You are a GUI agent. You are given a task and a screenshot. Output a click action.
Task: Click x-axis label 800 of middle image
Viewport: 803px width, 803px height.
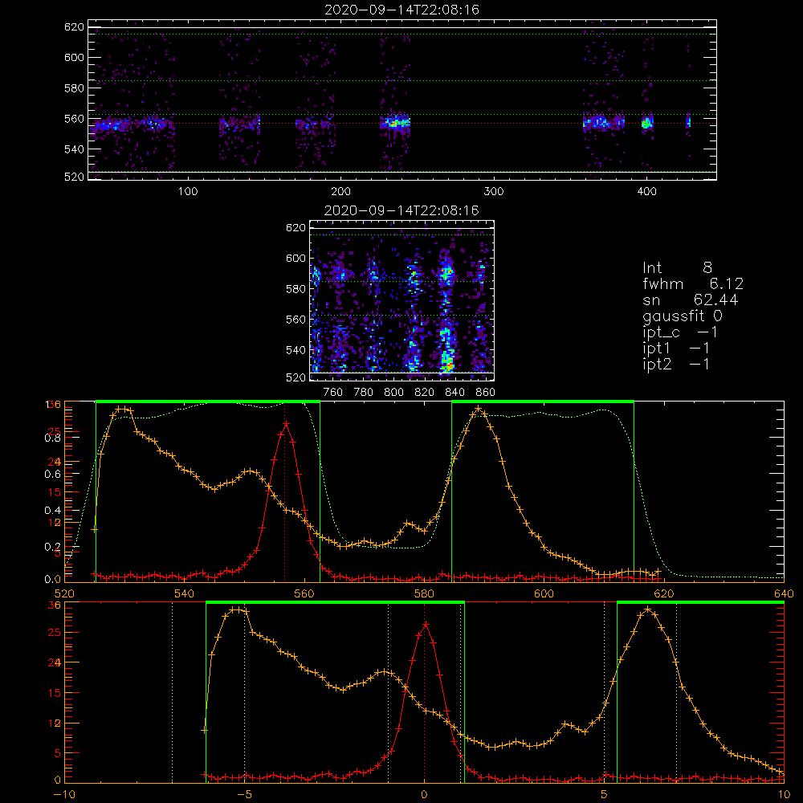[x=393, y=393]
